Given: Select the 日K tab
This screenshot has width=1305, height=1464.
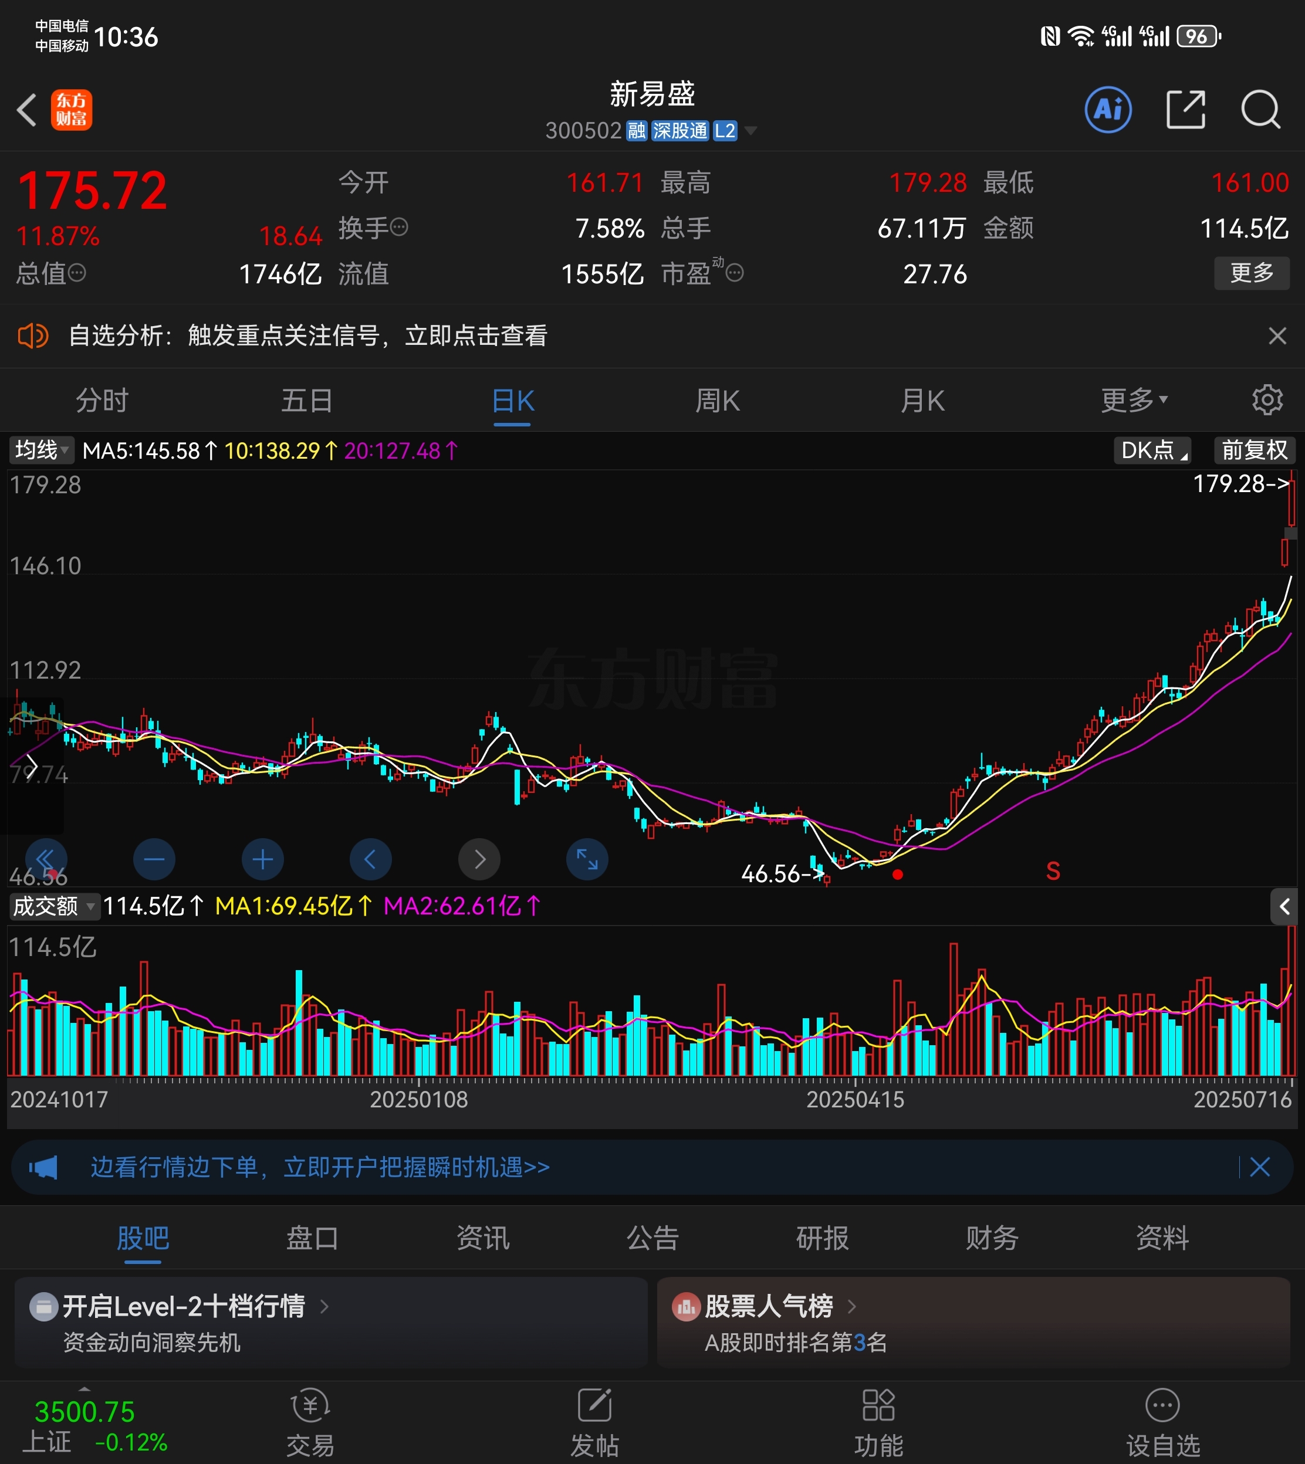Looking at the screenshot, I should coord(513,400).
